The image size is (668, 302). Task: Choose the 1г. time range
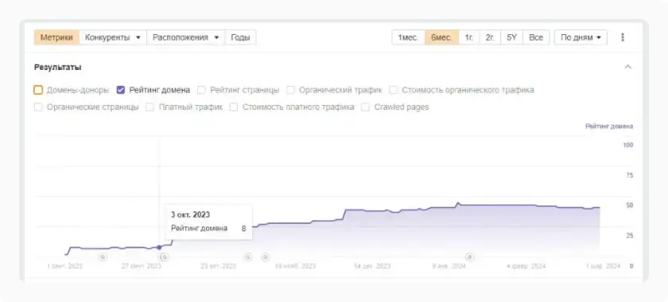click(x=469, y=37)
